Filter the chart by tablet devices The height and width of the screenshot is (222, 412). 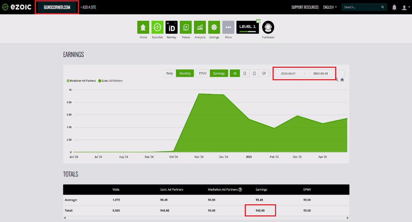254,73
